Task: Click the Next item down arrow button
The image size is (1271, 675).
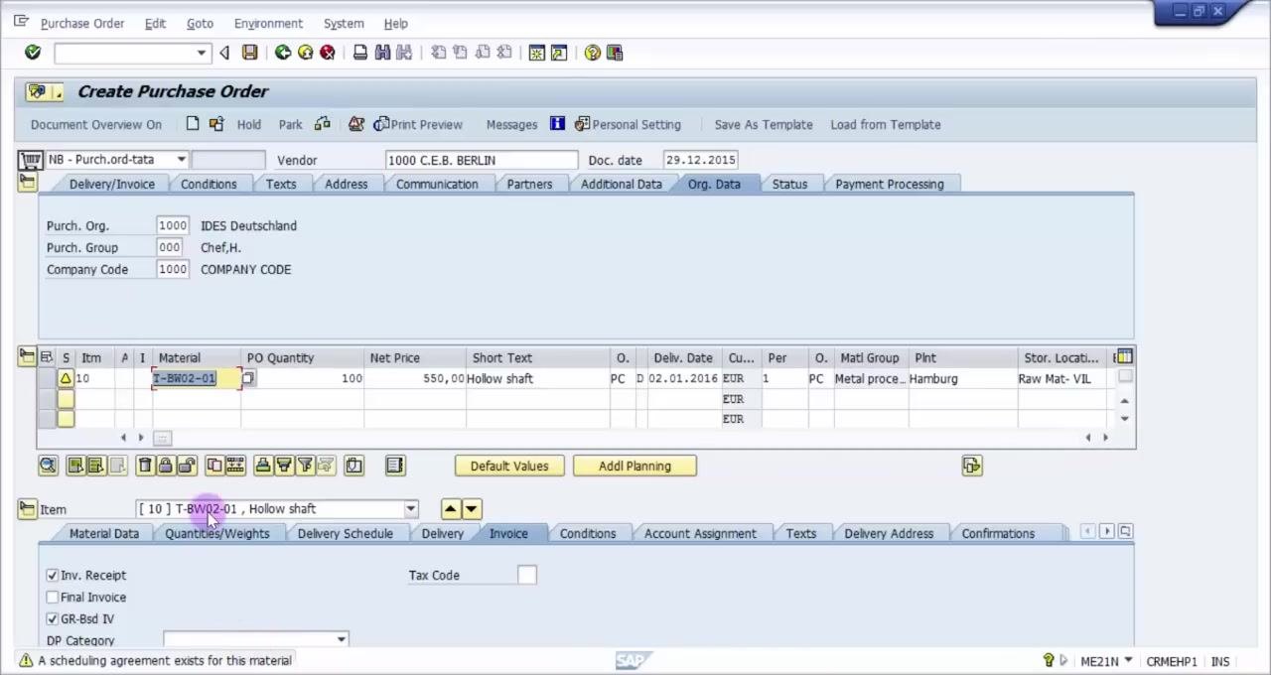Action: [x=472, y=509]
